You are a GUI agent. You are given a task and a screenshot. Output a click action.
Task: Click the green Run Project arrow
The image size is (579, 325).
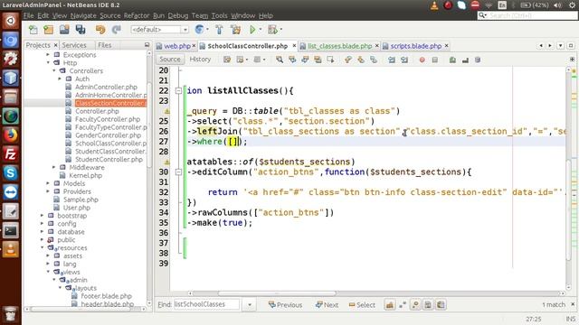252,30
